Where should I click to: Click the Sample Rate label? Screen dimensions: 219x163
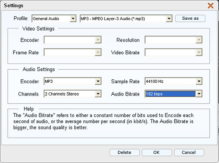tap(125, 81)
